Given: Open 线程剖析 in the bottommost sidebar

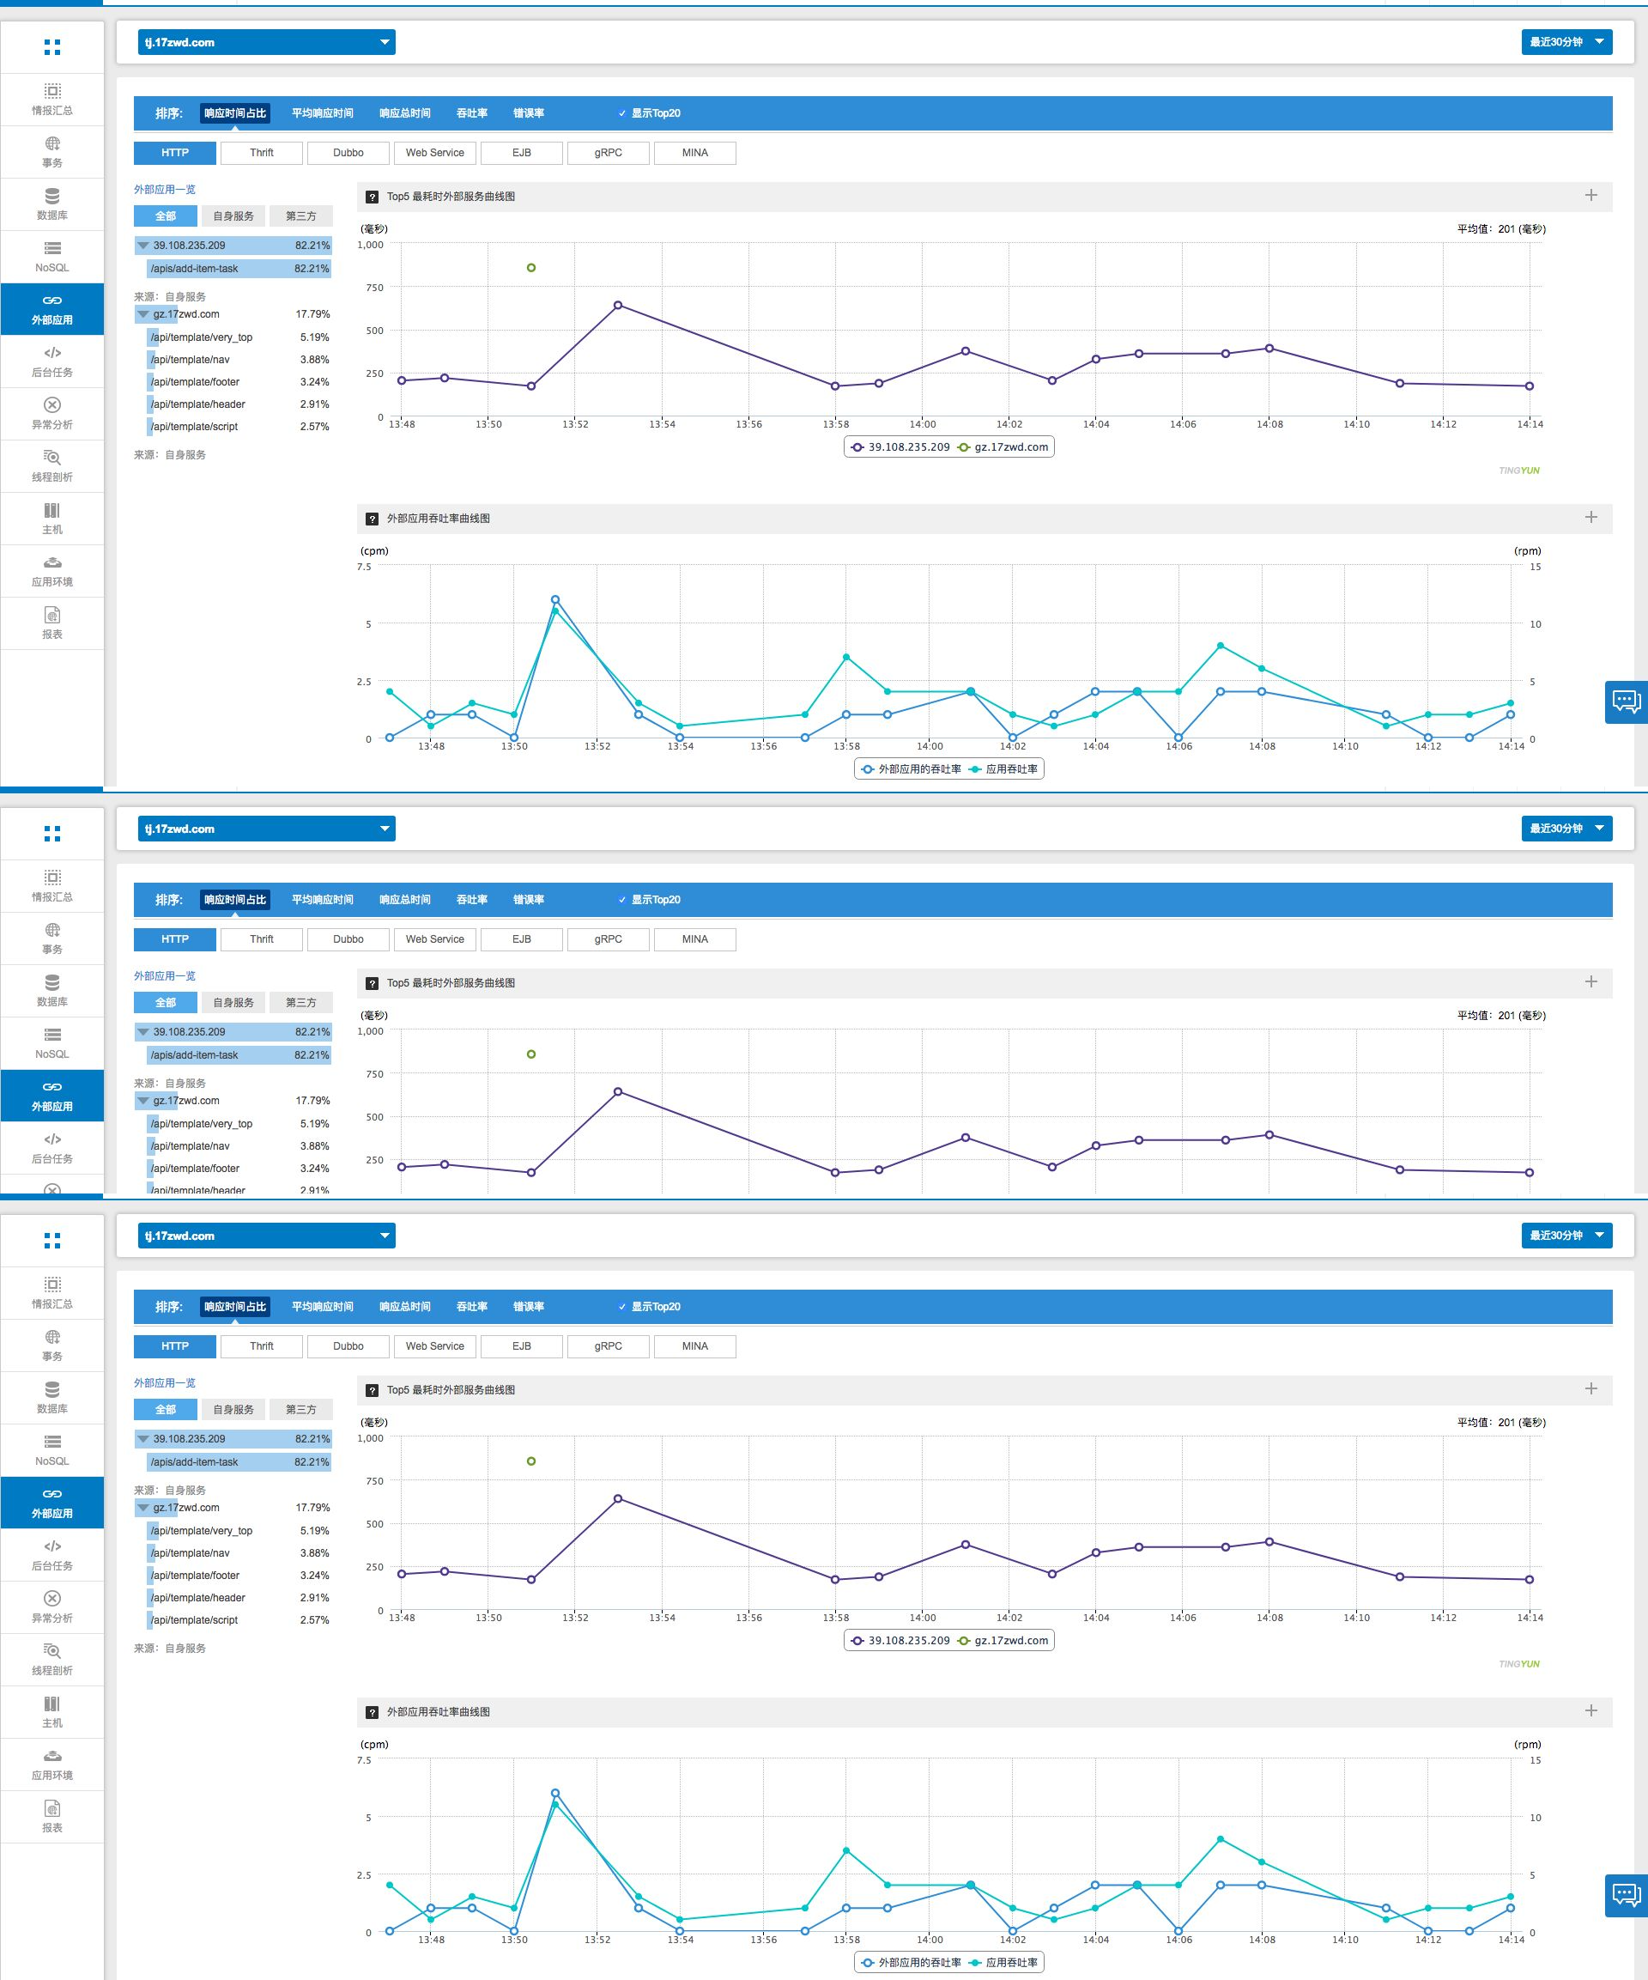Looking at the screenshot, I should pyautogui.click(x=51, y=1660).
